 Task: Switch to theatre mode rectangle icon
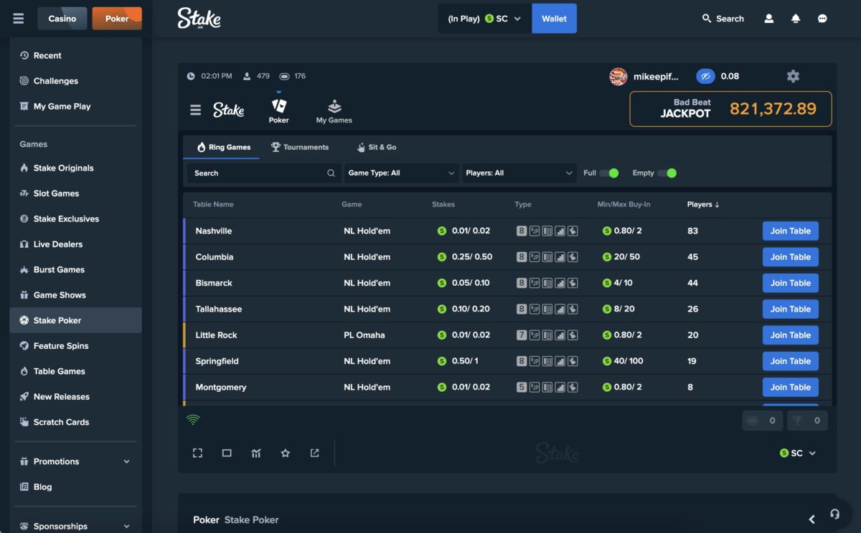click(x=227, y=453)
